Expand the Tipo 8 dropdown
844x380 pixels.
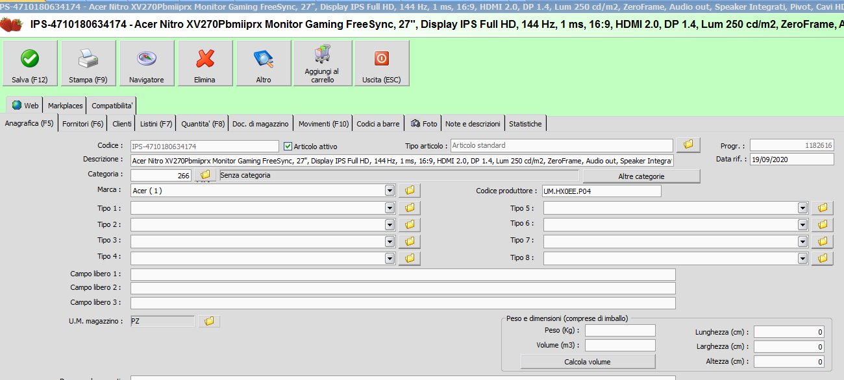tap(802, 258)
